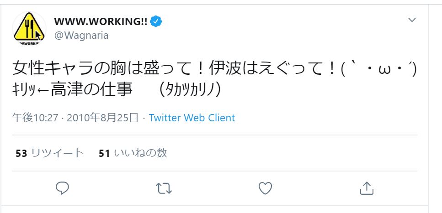Go to the @Wagnaria handle profile
The width and height of the screenshot is (442, 213).
point(81,35)
